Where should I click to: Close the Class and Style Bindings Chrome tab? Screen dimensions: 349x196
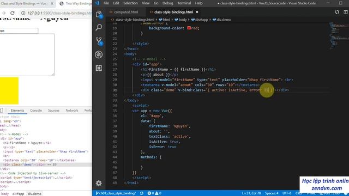[52, 4]
